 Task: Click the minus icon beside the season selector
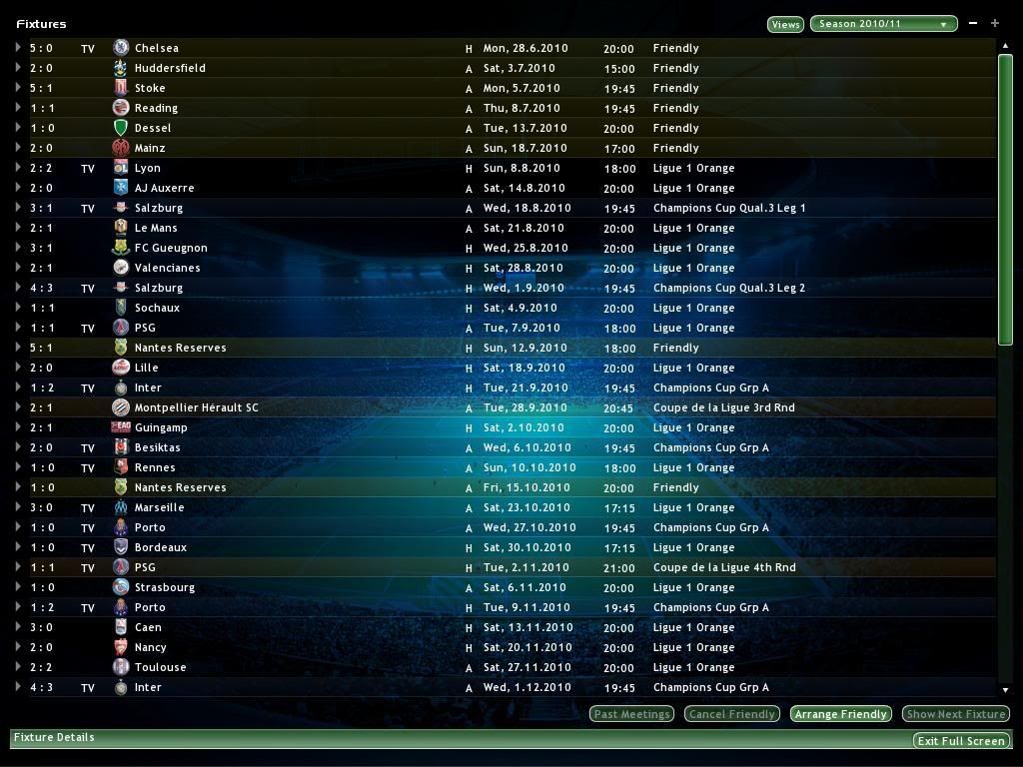[973, 23]
